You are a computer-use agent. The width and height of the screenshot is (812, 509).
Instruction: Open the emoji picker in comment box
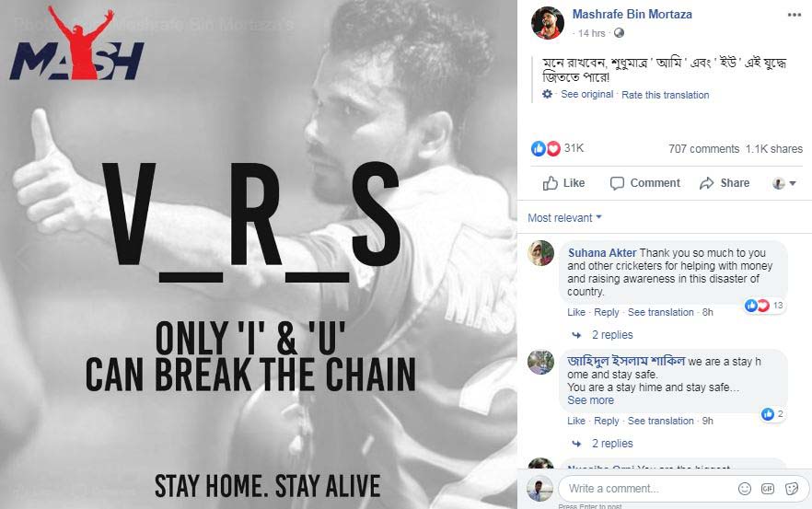coord(744,488)
